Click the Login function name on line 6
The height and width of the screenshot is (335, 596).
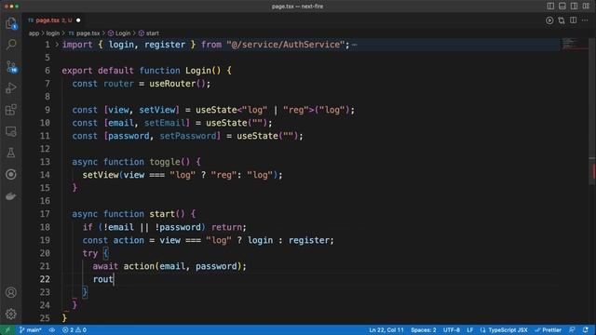(x=198, y=71)
